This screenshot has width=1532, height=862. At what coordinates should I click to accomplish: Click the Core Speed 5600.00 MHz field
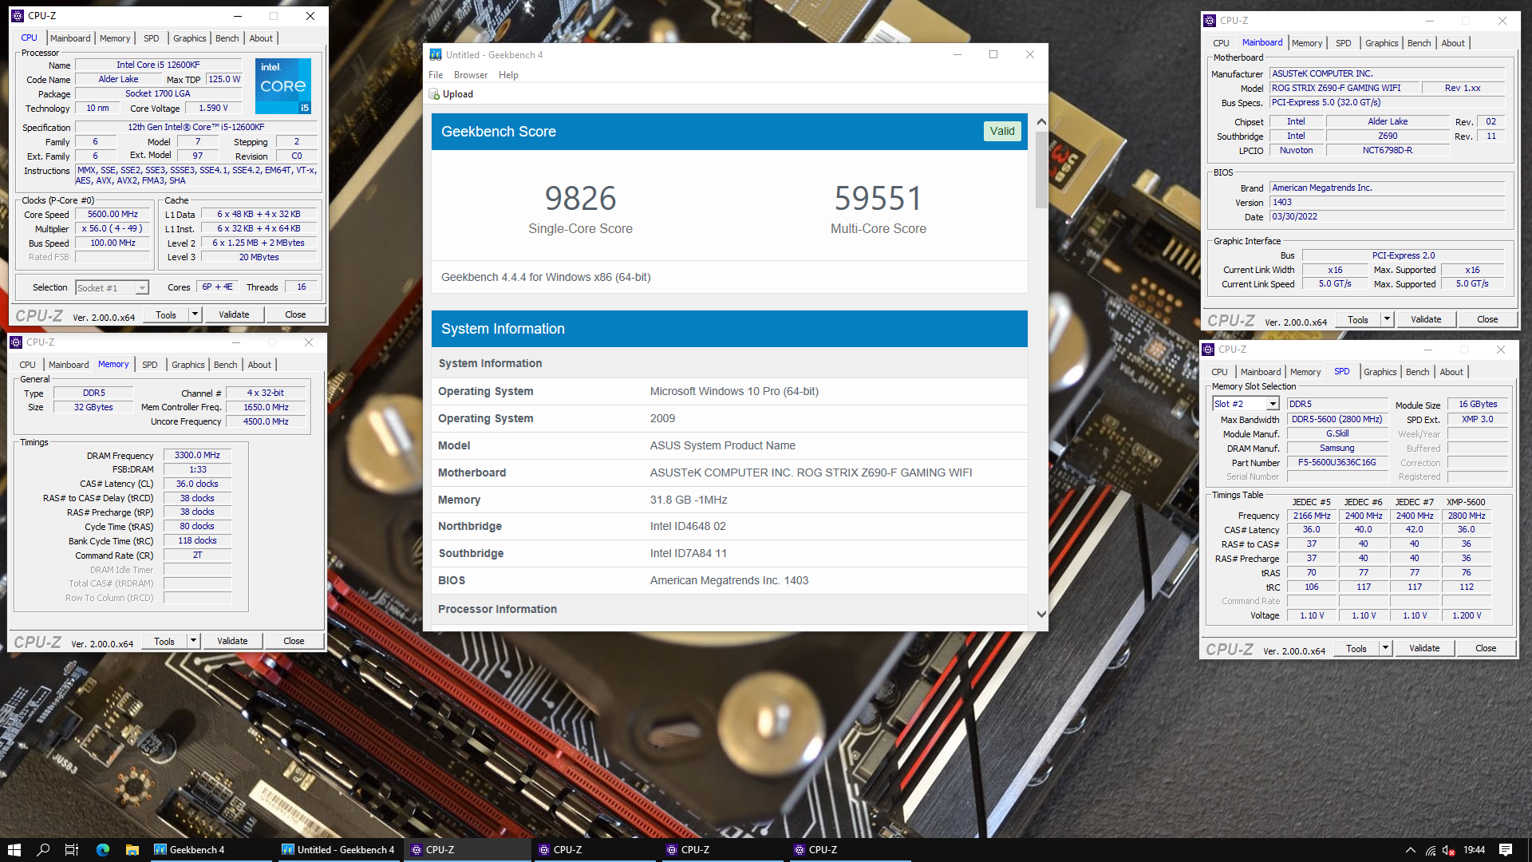tap(113, 215)
